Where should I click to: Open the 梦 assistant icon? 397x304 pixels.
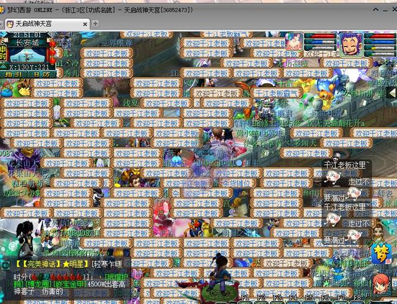pos(381,254)
